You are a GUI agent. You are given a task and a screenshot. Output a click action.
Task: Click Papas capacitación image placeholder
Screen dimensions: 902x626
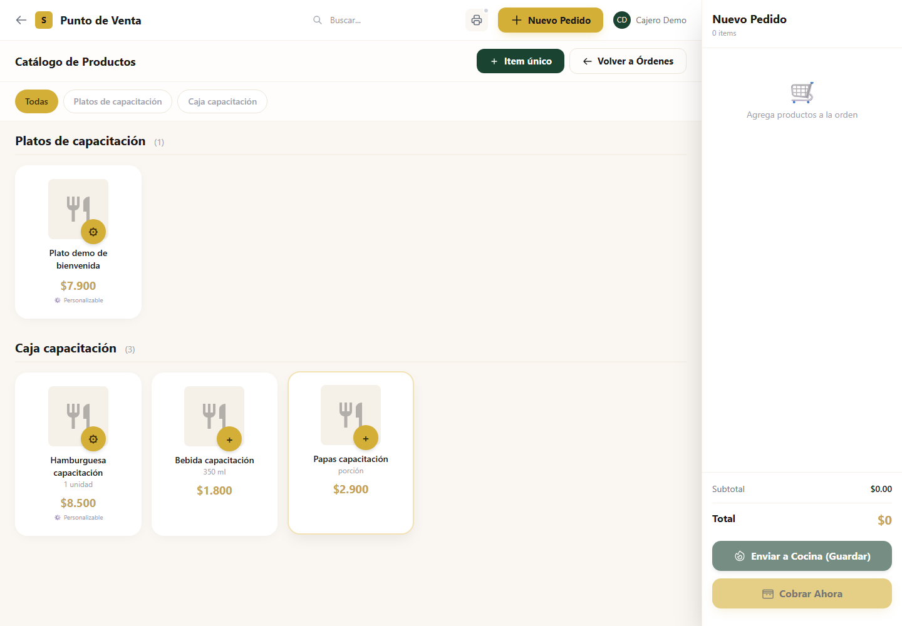tap(351, 415)
